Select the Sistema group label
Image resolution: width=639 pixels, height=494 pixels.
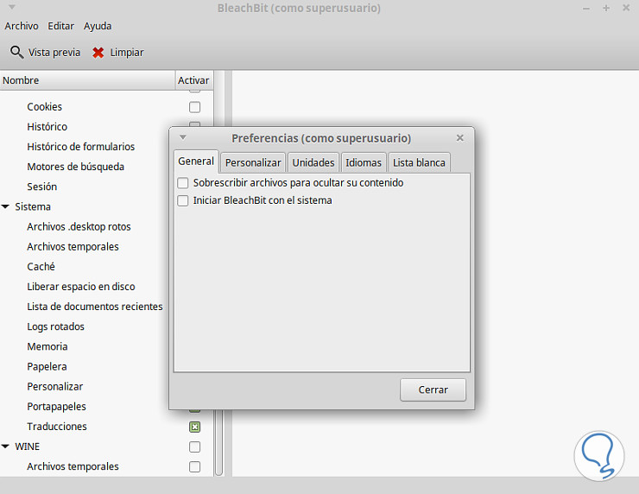pos(33,206)
